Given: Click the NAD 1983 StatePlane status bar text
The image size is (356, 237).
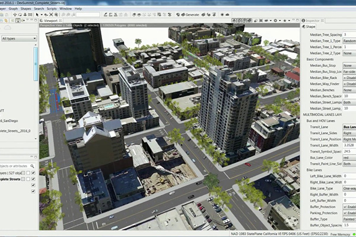Looking at the screenshot, I should coord(279,234).
